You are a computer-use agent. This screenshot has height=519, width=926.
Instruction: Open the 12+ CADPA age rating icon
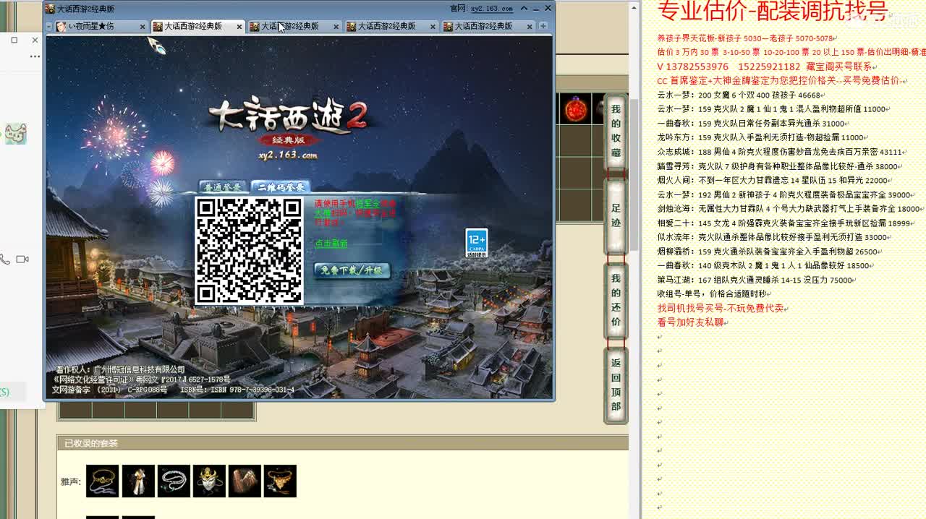pyautogui.click(x=477, y=243)
